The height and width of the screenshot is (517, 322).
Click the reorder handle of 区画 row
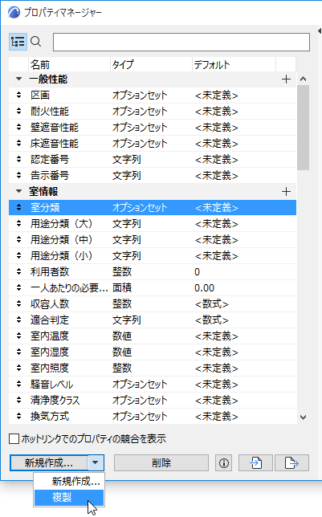(18, 95)
